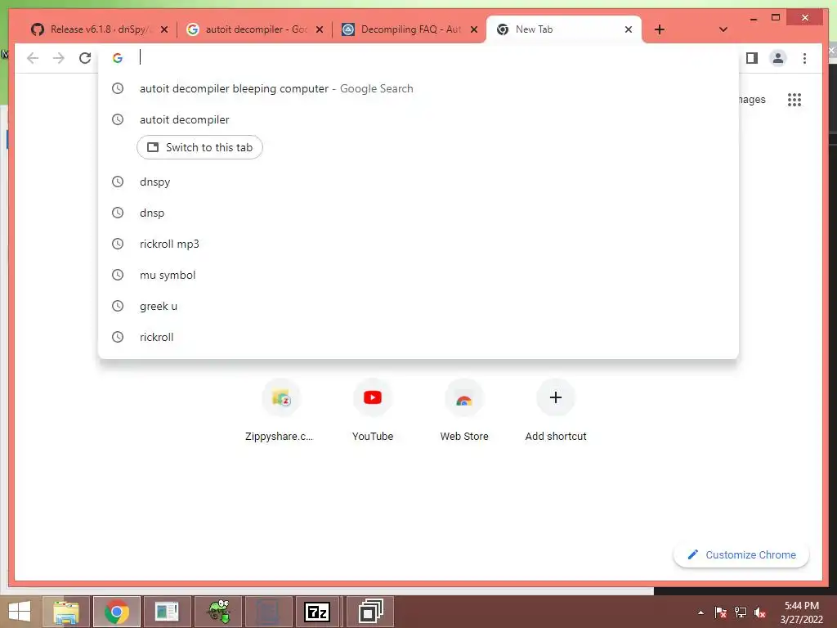Click the network tray icon
The width and height of the screenshot is (837, 628).
point(741,612)
